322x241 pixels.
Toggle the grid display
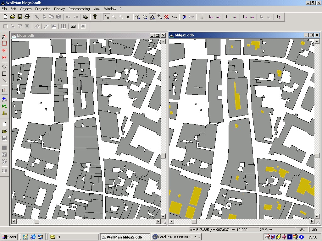click(200, 17)
